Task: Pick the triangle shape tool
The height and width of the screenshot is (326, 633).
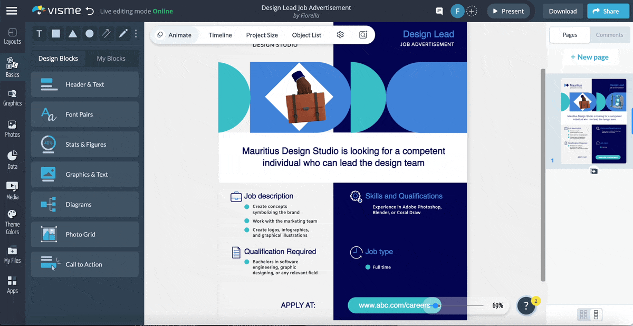Action: pos(73,34)
